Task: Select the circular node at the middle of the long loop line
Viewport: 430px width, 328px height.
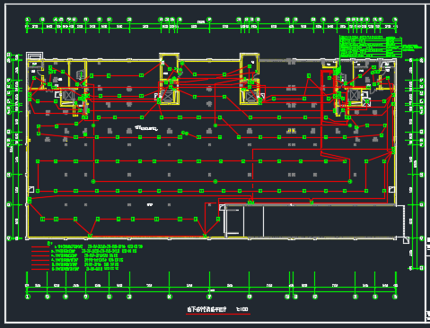Action: tap(215, 181)
